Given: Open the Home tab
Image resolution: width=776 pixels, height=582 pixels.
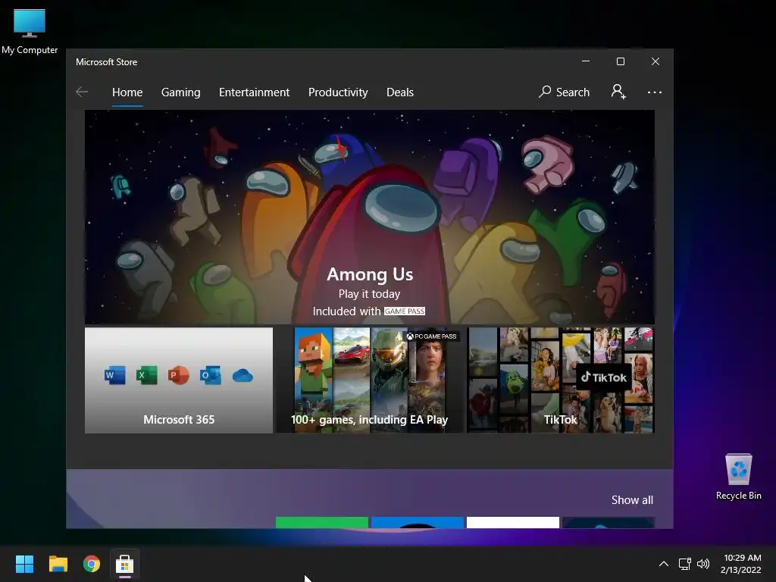Looking at the screenshot, I should pos(127,92).
